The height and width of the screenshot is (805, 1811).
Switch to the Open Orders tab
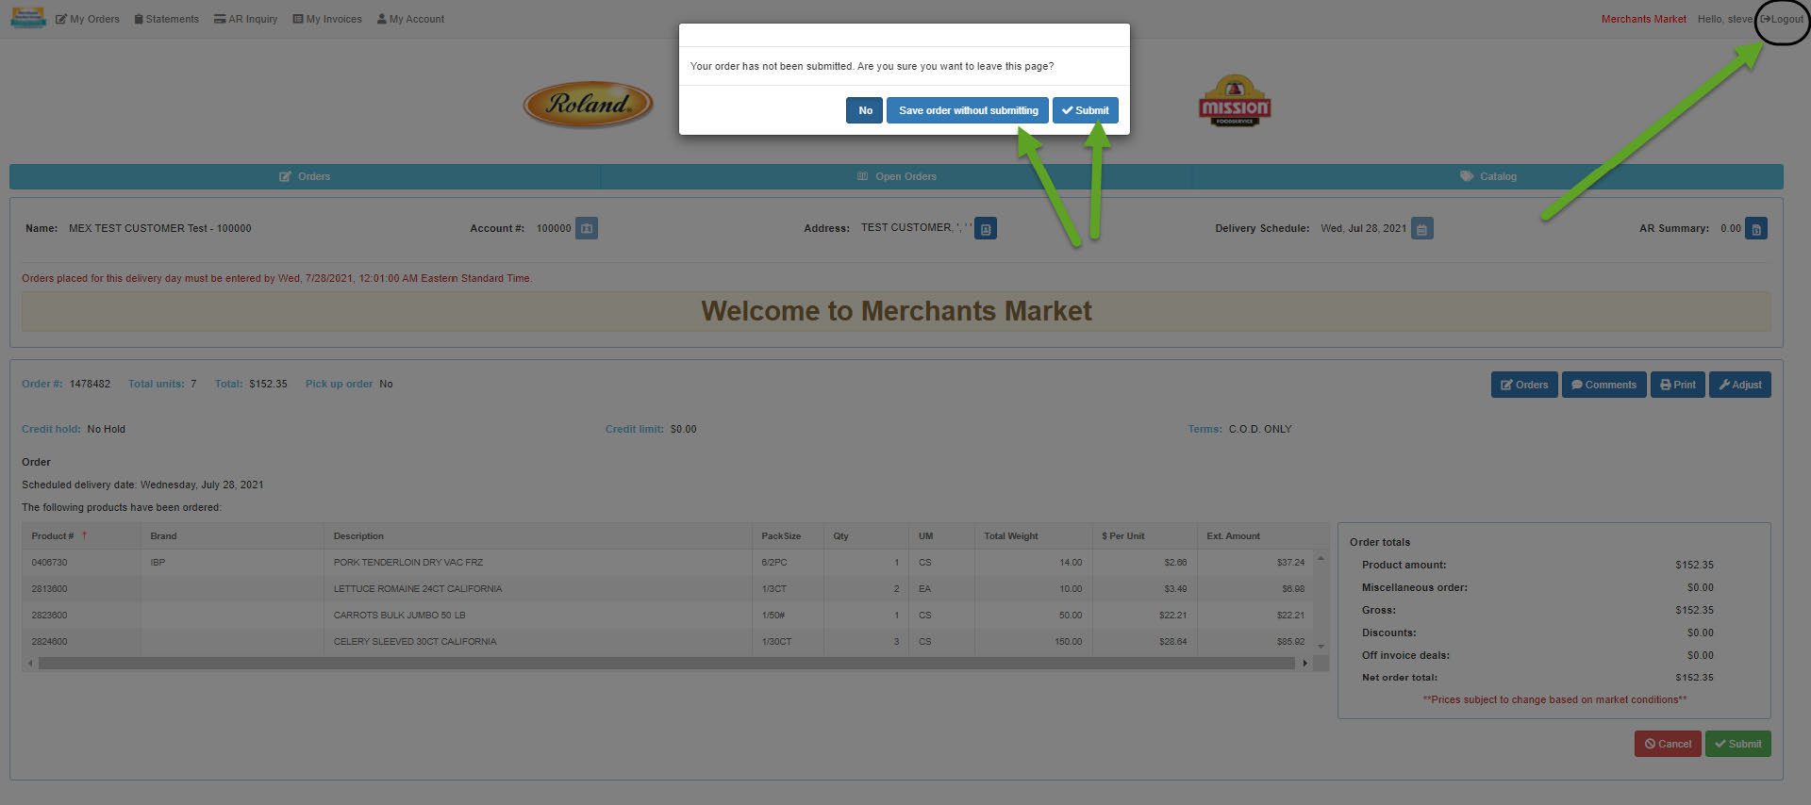click(896, 176)
